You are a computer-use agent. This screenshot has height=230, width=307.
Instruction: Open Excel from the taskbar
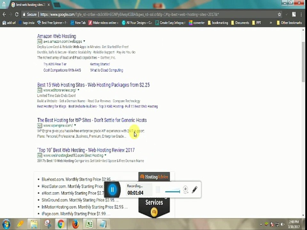89,224
